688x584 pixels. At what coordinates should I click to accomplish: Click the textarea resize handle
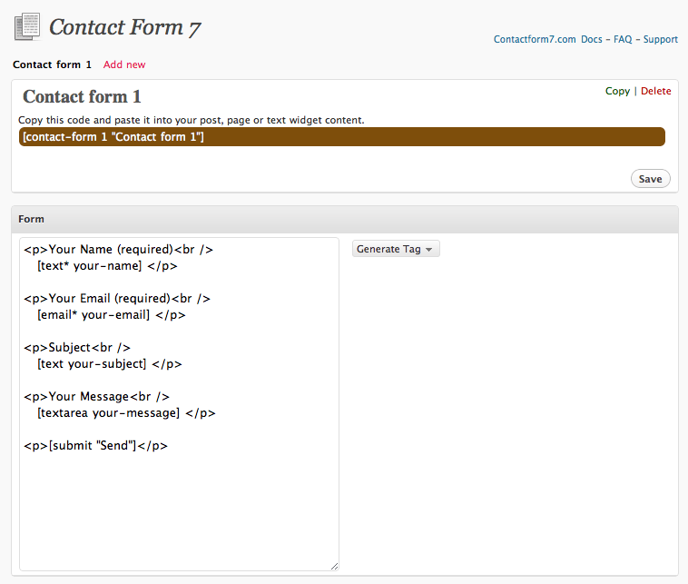tap(334, 567)
